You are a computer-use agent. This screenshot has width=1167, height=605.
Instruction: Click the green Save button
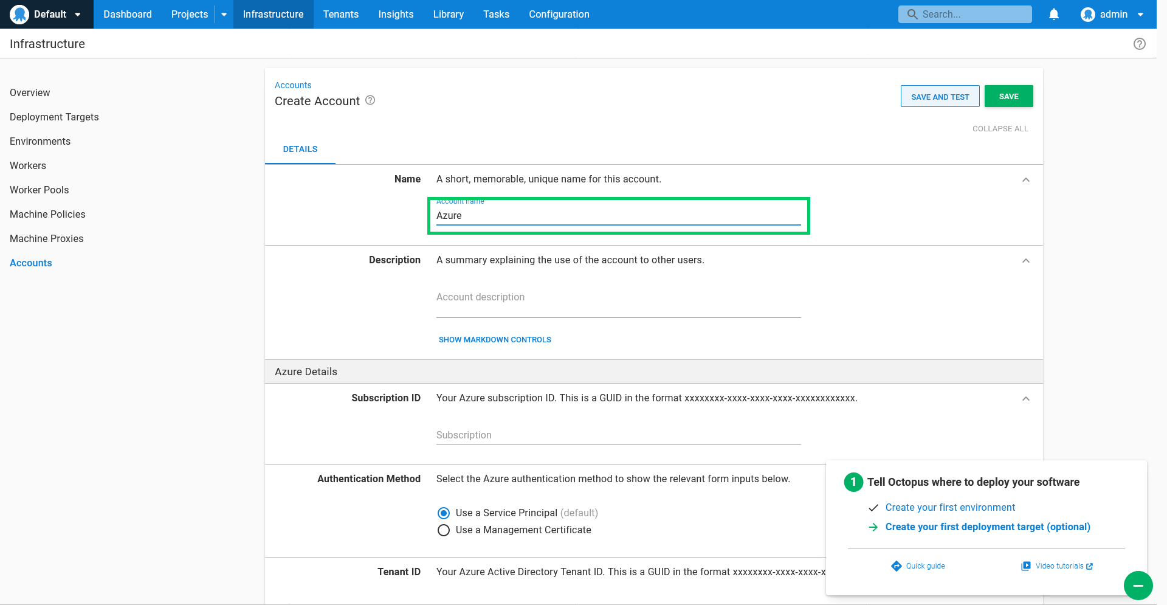[1009, 96]
